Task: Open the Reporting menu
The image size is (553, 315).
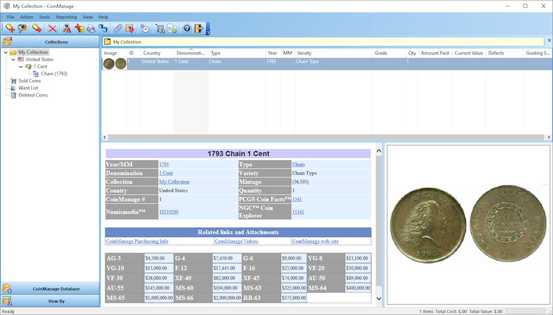Action: pyautogui.click(x=66, y=17)
